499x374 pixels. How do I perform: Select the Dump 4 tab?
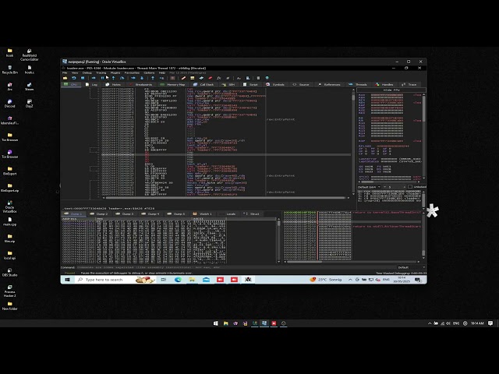(150, 214)
